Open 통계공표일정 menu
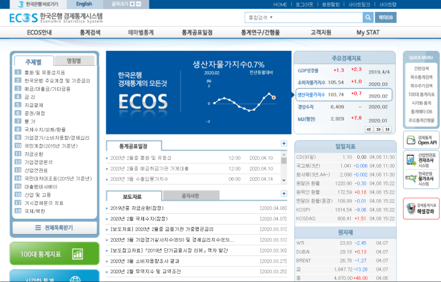The image size is (441, 282). click(x=197, y=33)
